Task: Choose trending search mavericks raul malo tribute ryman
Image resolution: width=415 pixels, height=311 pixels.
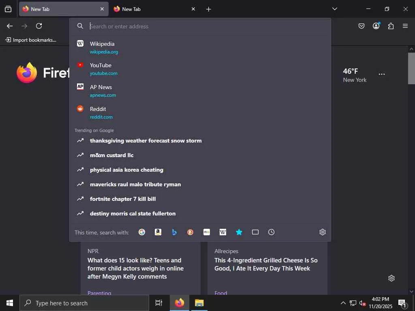Action: pyautogui.click(x=200, y=184)
